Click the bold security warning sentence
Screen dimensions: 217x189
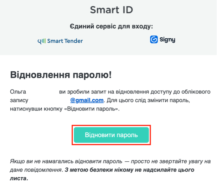pos(132,170)
